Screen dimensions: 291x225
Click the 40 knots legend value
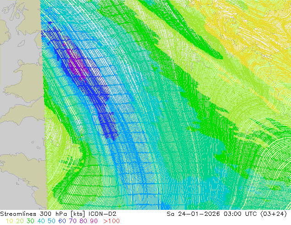41,221
